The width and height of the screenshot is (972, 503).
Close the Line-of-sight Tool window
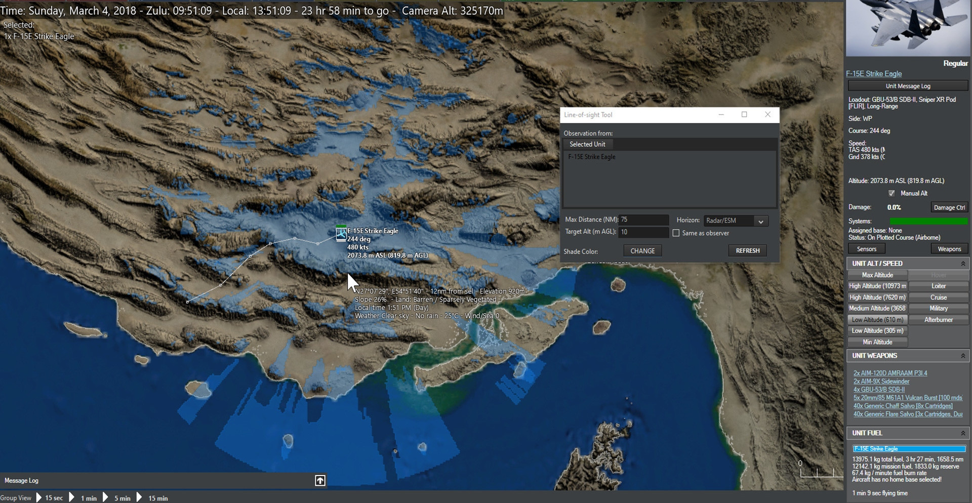tap(767, 114)
